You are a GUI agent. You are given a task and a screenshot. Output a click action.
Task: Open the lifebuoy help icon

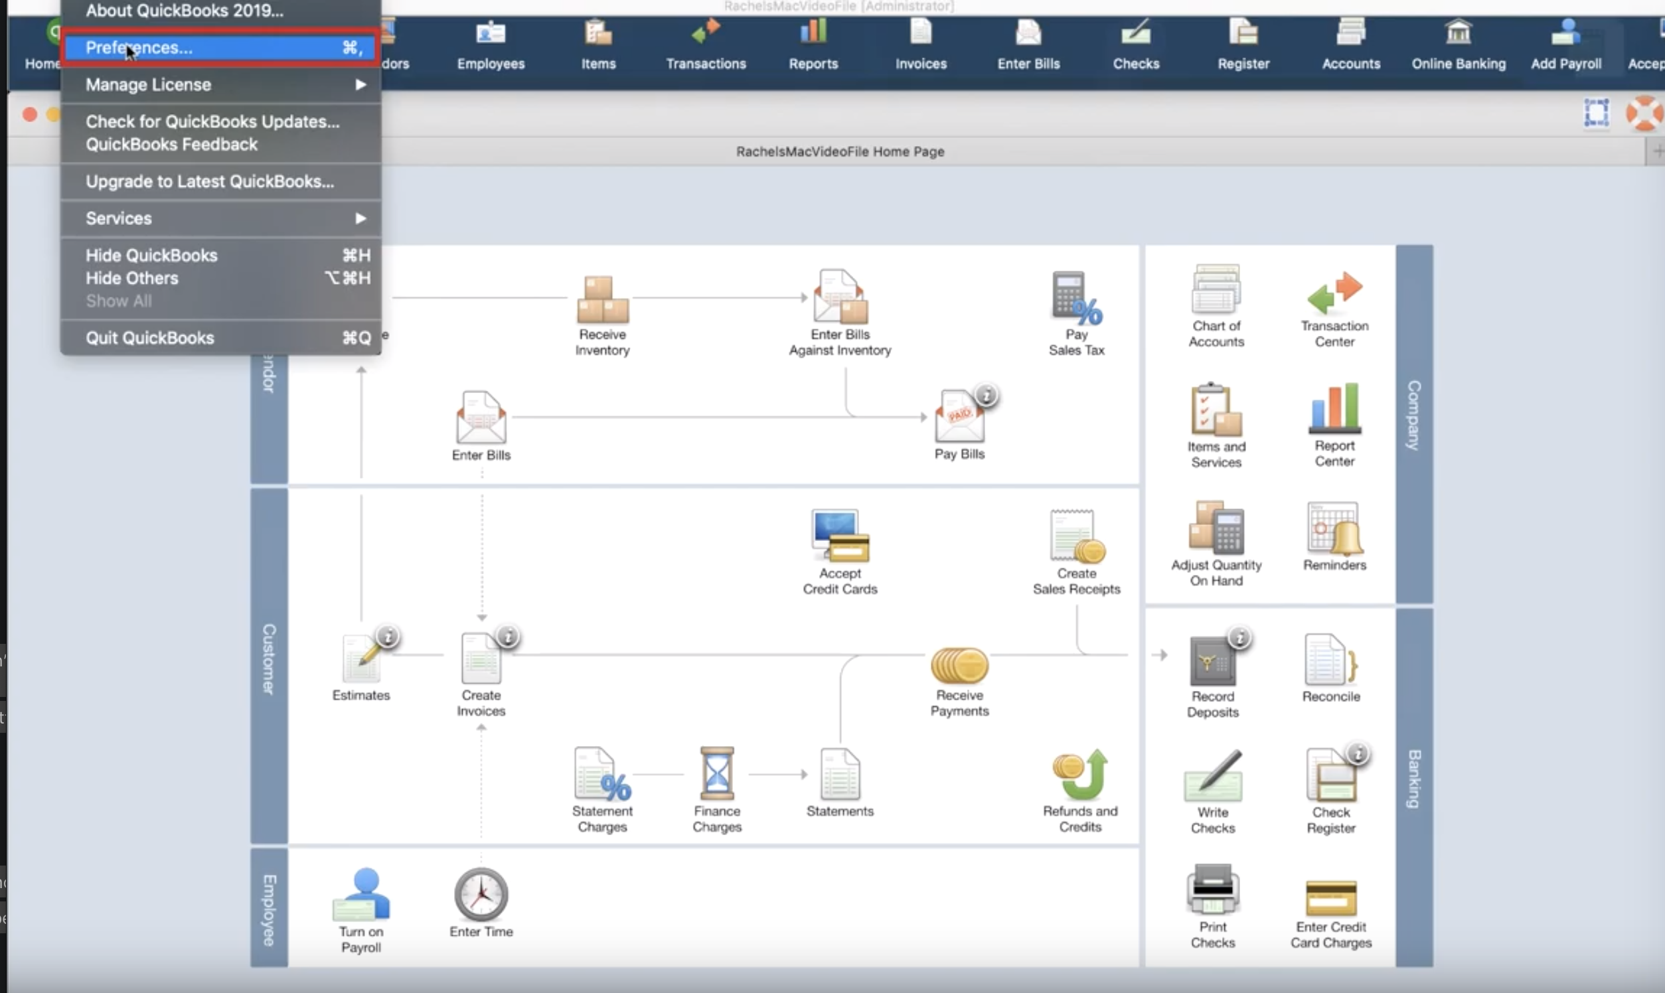[x=1644, y=113]
